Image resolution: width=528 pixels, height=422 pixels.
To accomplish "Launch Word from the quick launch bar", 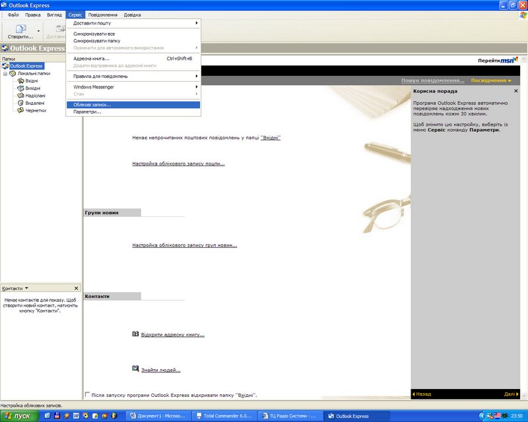I will [x=76, y=416].
